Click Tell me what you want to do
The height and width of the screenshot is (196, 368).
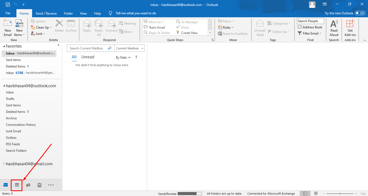(x=136, y=13)
